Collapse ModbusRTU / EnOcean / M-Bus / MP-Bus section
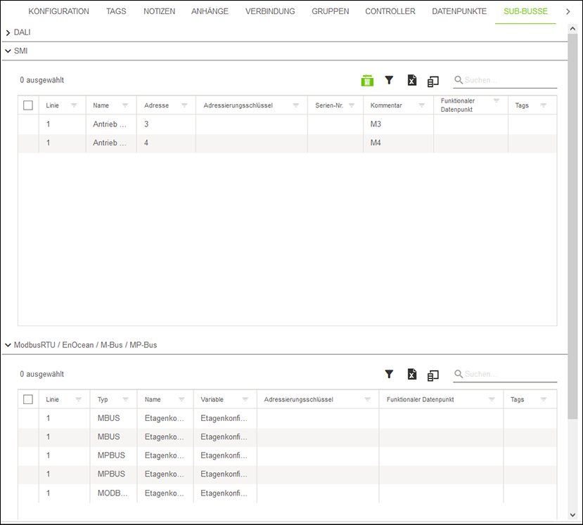 pyautogui.click(x=8, y=345)
